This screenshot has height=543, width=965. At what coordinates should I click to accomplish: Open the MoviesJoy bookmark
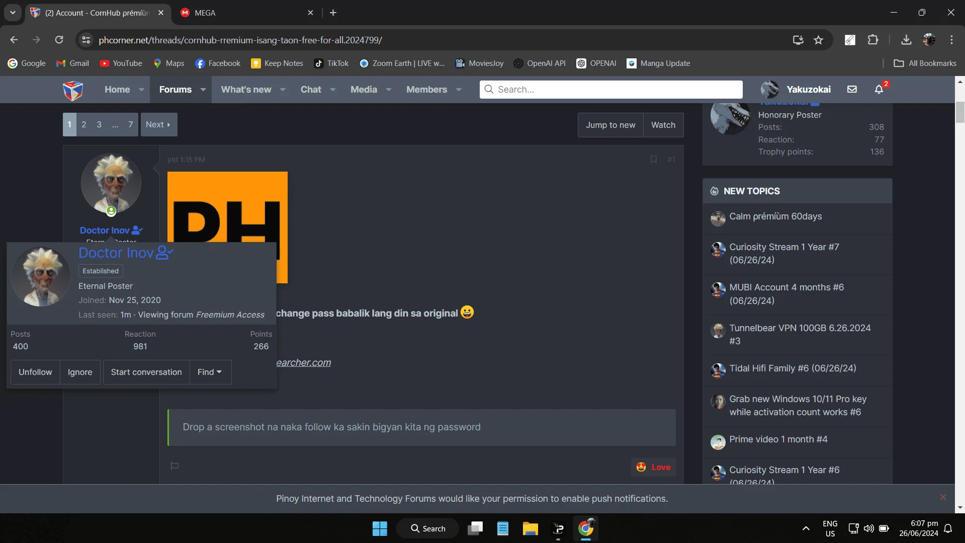click(x=479, y=63)
